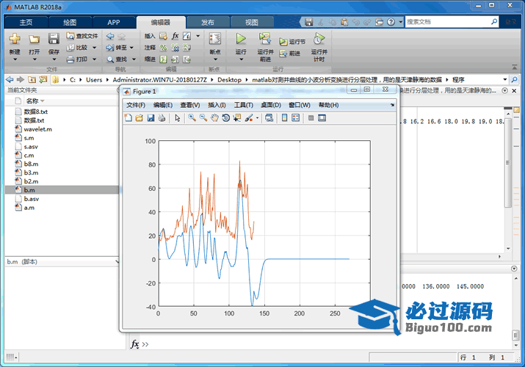Viewport: 525px width, 367px height.
Task: Click the Save (保存) disk icon in ribbon
Action: (x=54, y=39)
